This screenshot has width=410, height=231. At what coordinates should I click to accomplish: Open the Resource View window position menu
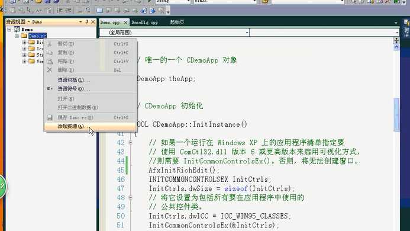(x=80, y=22)
